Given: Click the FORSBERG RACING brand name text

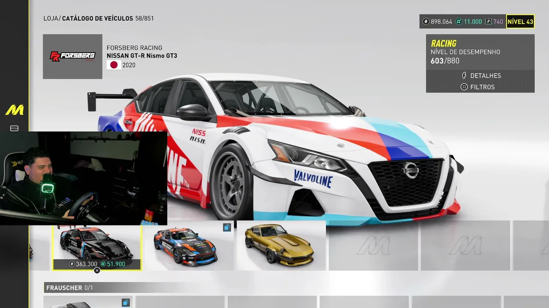Looking at the screenshot, I should pyautogui.click(x=134, y=48).
